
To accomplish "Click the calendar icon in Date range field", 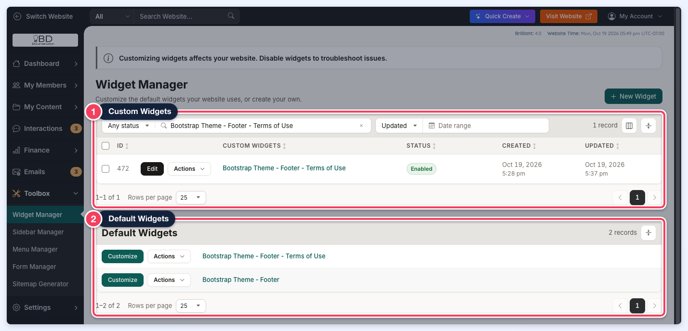I will click(432, 126).
